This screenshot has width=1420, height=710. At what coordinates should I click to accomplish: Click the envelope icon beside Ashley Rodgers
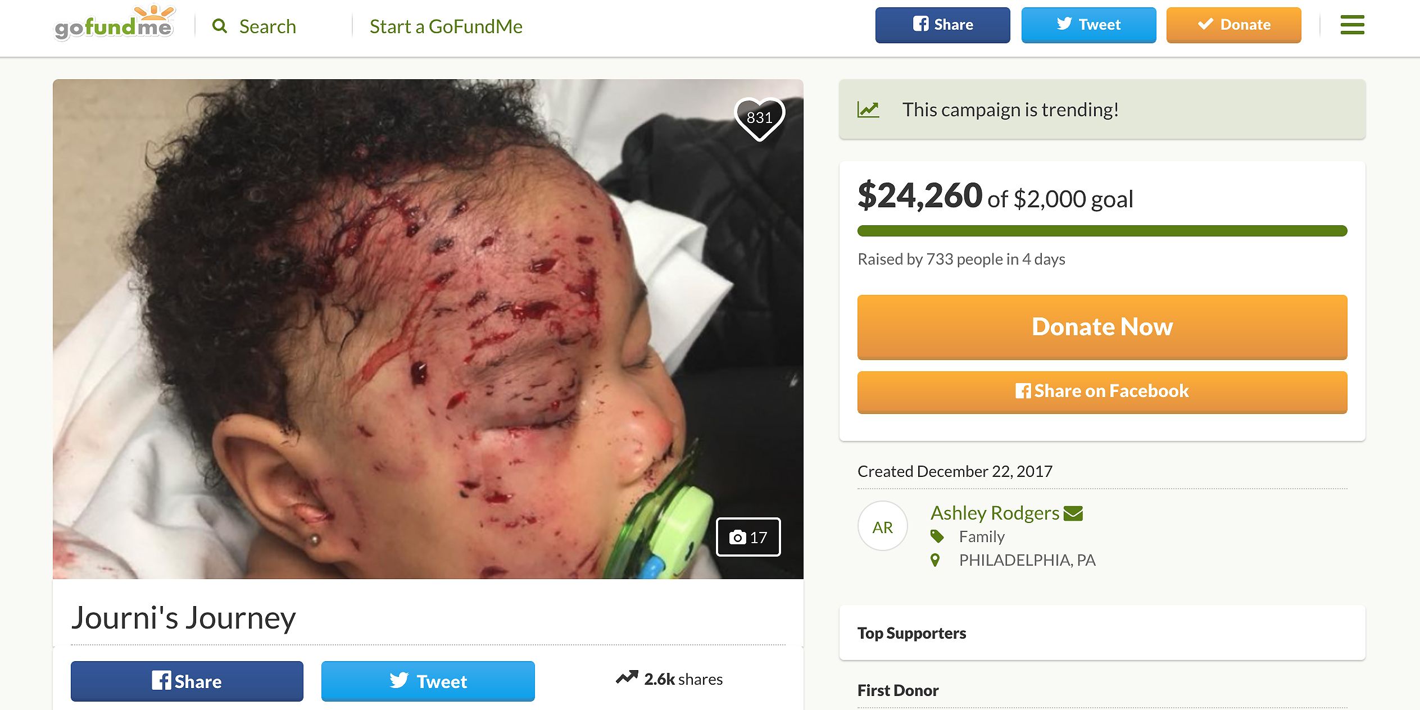click(1073, 513)
